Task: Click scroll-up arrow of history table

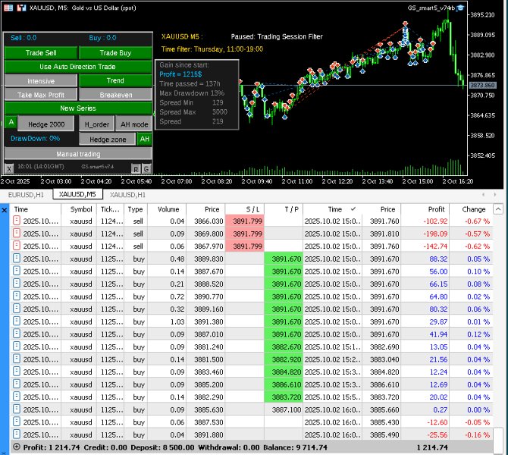Action: 498,209
